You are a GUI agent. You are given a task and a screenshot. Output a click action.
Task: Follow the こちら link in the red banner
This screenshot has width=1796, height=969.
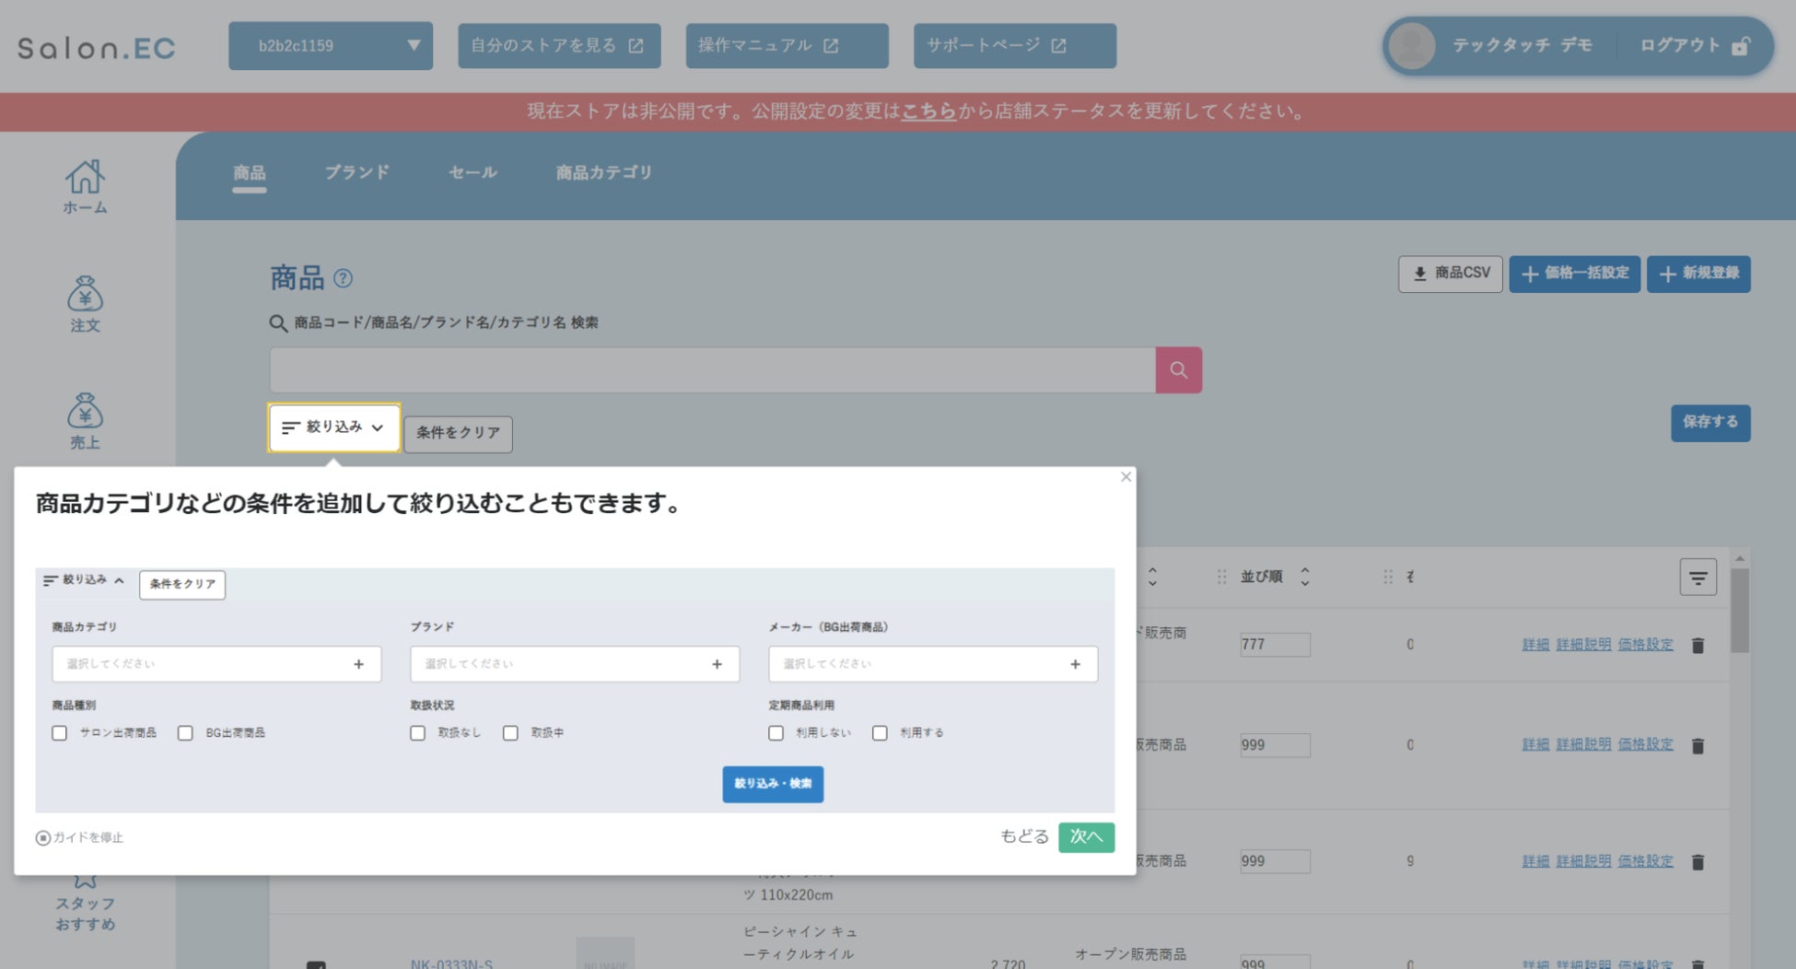pos(928,111)
